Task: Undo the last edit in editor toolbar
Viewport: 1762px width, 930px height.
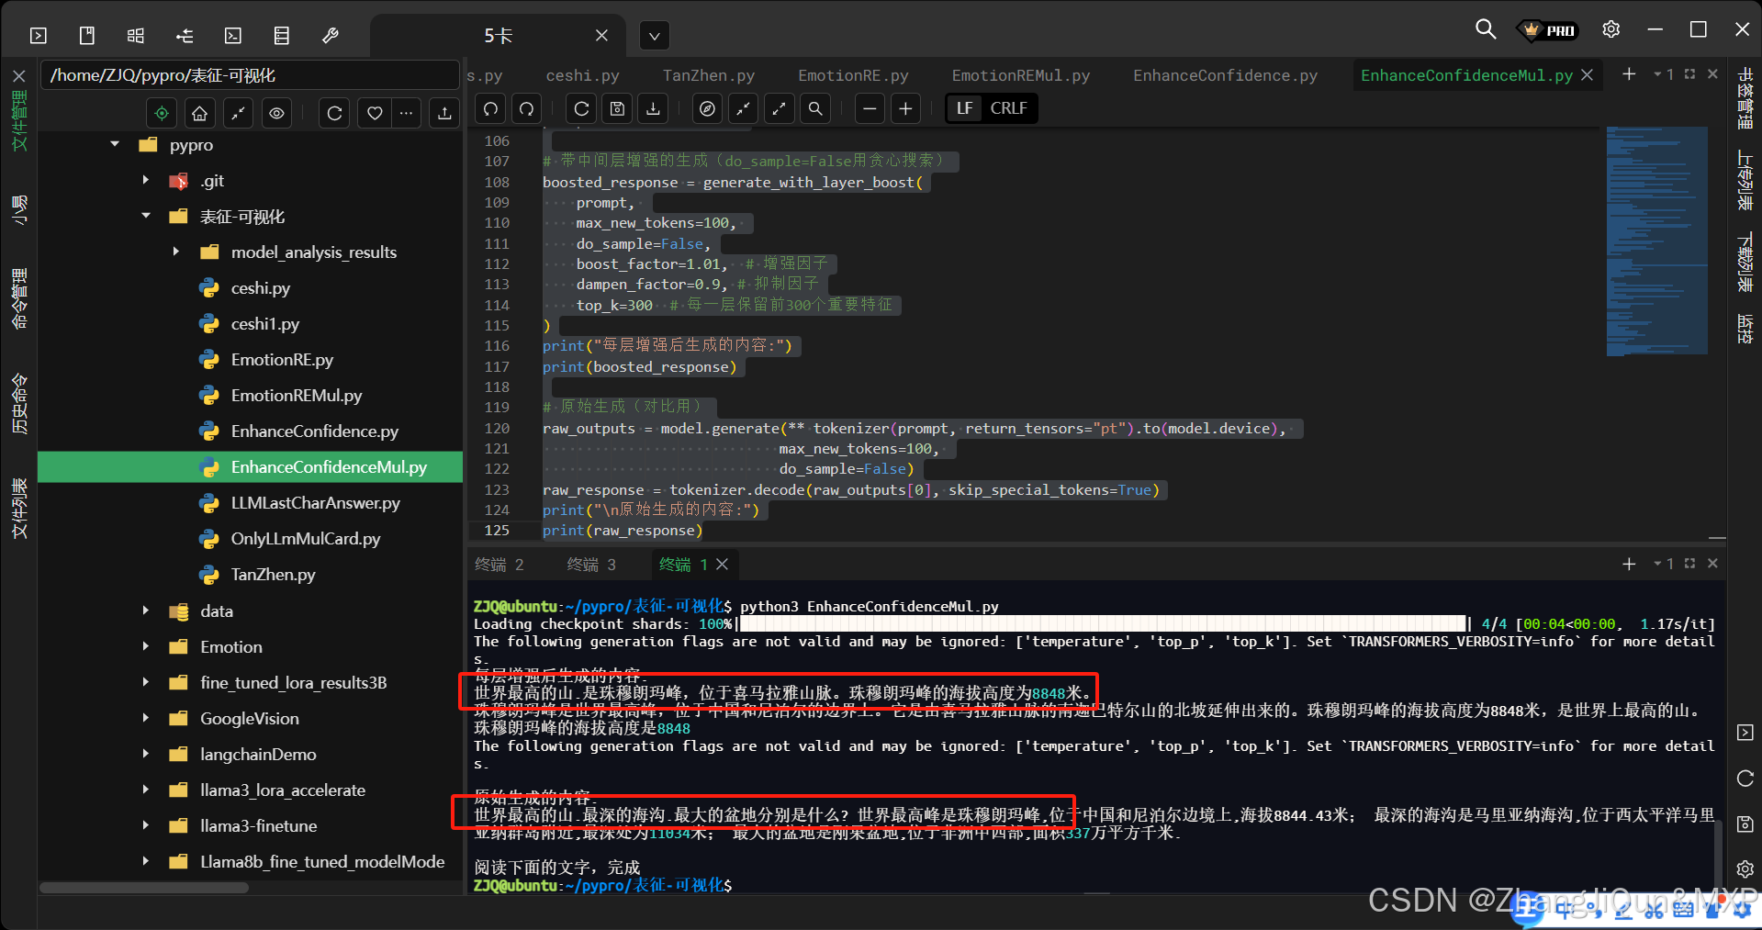Action: coord(491,108)
